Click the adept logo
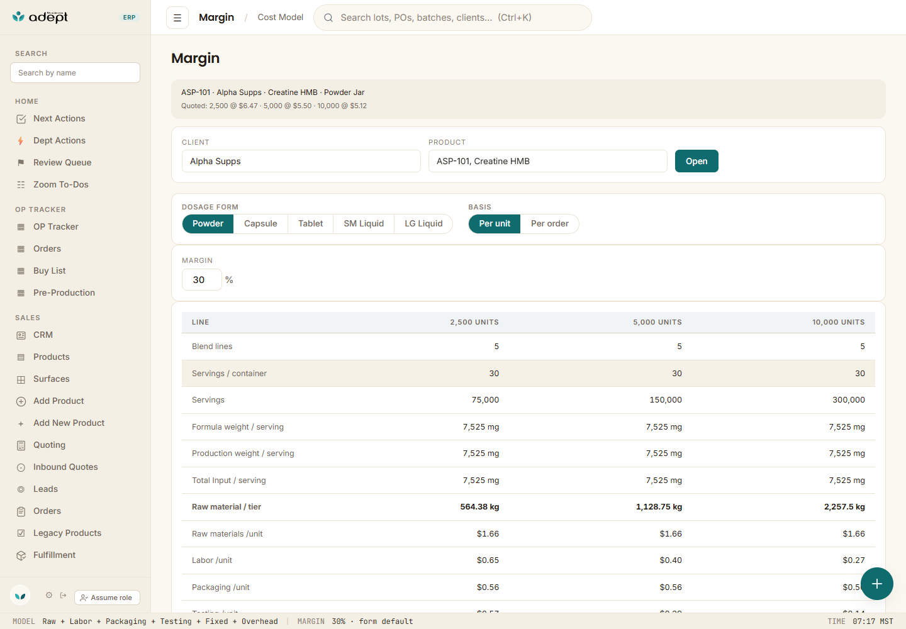Image resolution: width=906 pixels, height=629 pixels. 40,17
